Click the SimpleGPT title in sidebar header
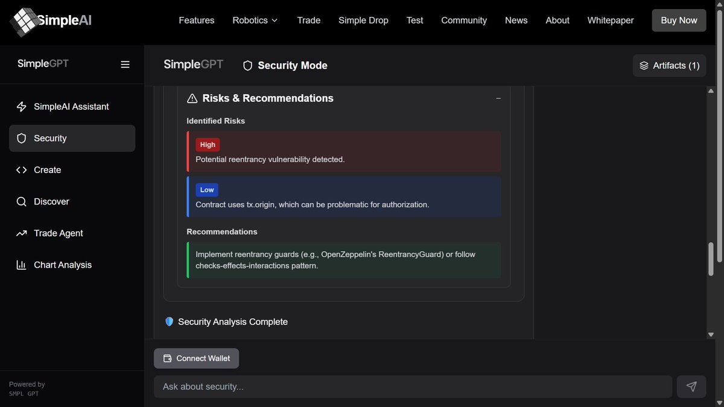 pos(43,64)
